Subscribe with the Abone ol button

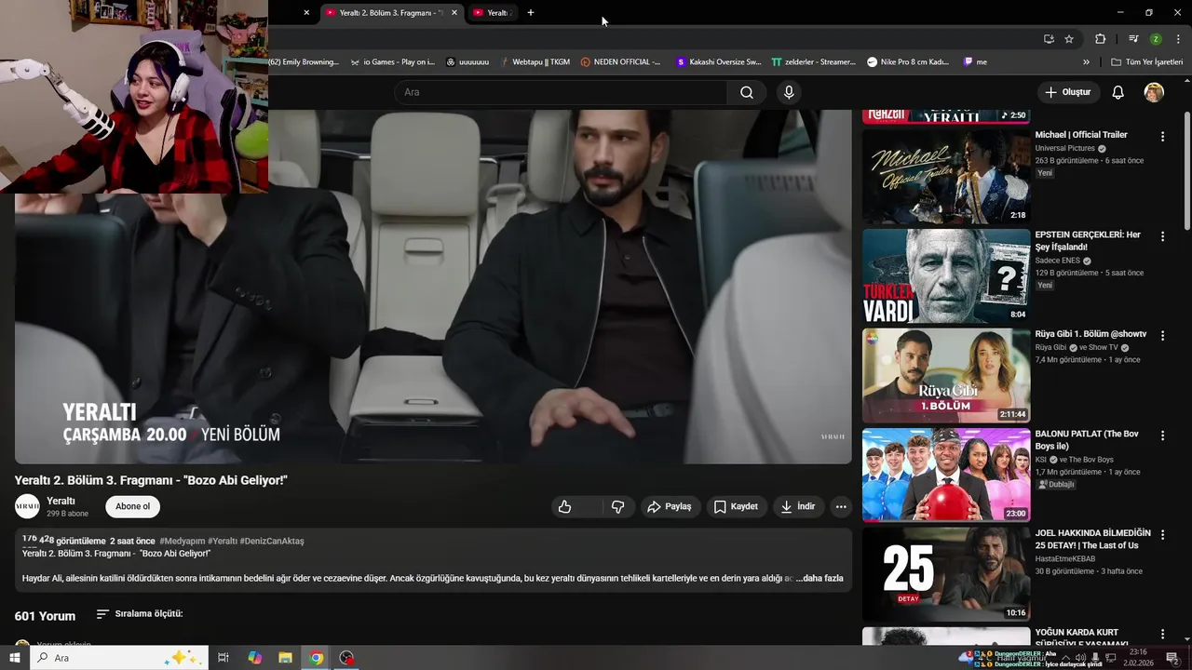132,506
